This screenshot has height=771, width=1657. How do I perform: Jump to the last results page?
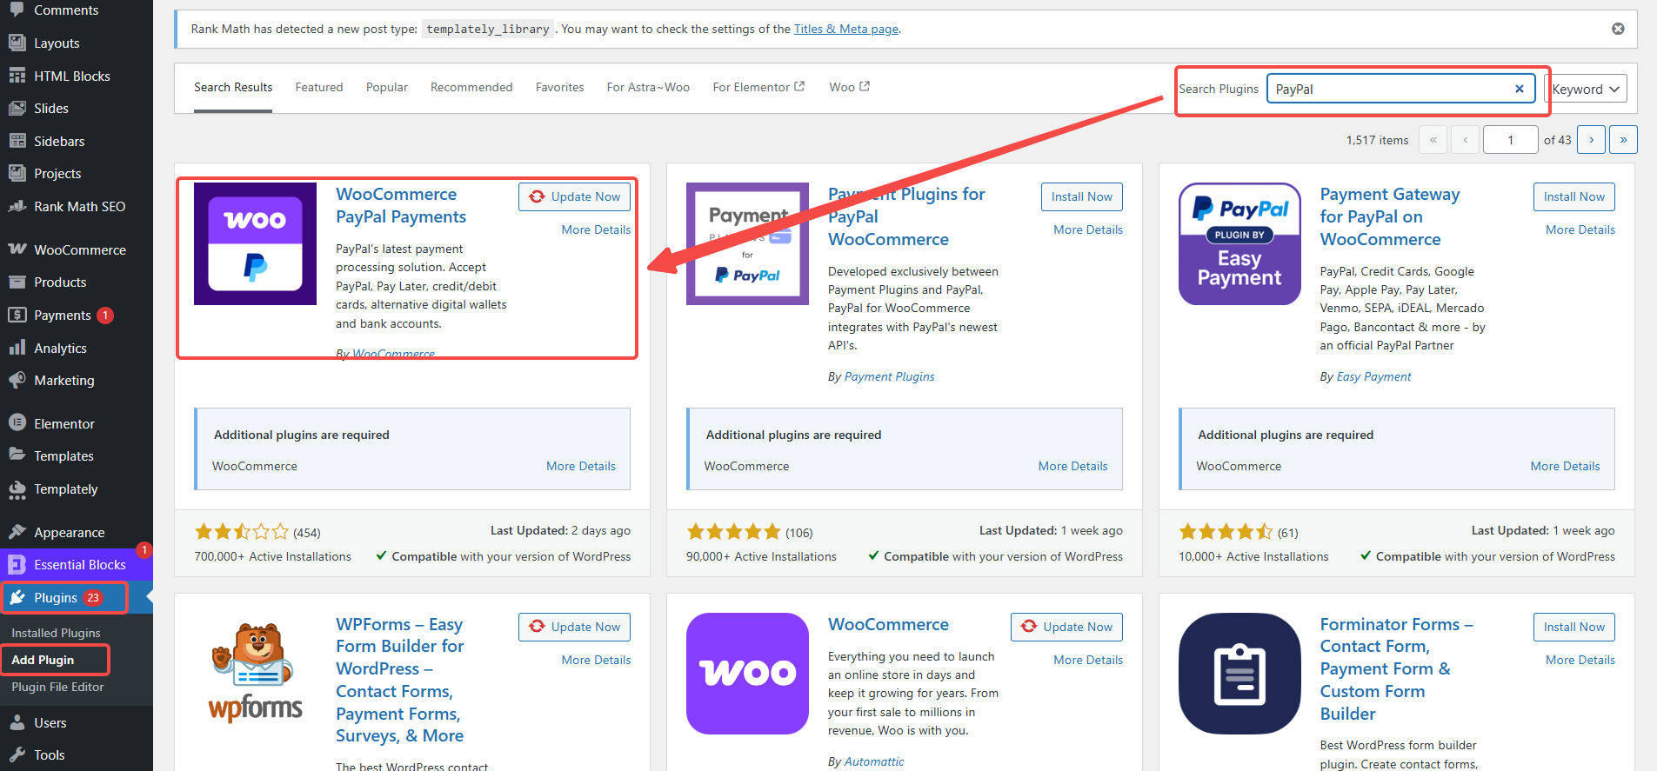tap(1623, 140)
